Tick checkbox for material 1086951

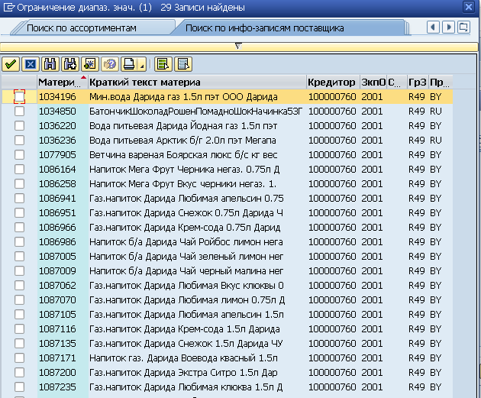(19, 212)
